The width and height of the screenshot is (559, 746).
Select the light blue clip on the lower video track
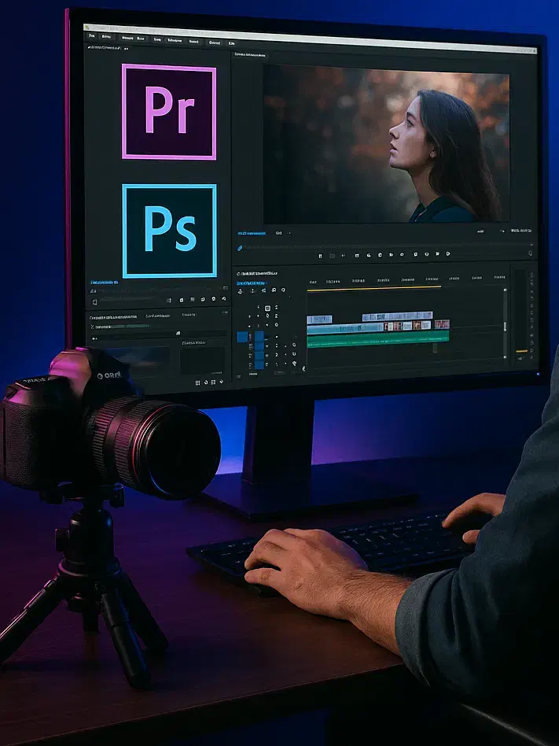pos(345,327)
